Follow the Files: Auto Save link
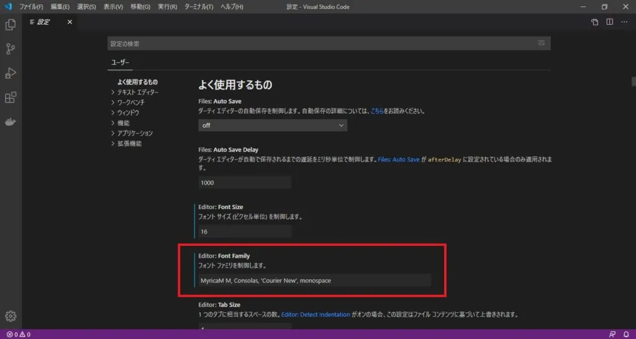This screenshot has width=636, height=339. coord(399,160)
